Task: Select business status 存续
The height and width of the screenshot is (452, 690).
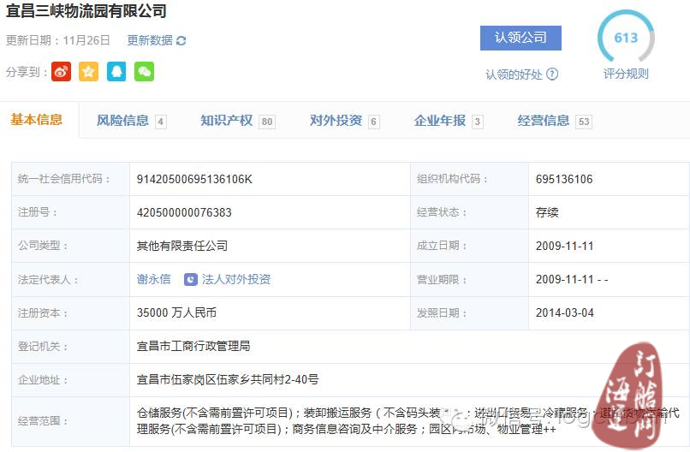Action: pos(547,212)
